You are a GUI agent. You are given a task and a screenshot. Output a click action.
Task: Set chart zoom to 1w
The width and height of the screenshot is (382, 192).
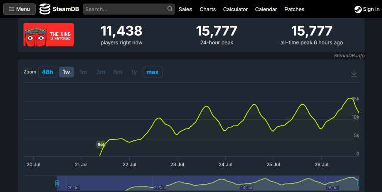66,72
